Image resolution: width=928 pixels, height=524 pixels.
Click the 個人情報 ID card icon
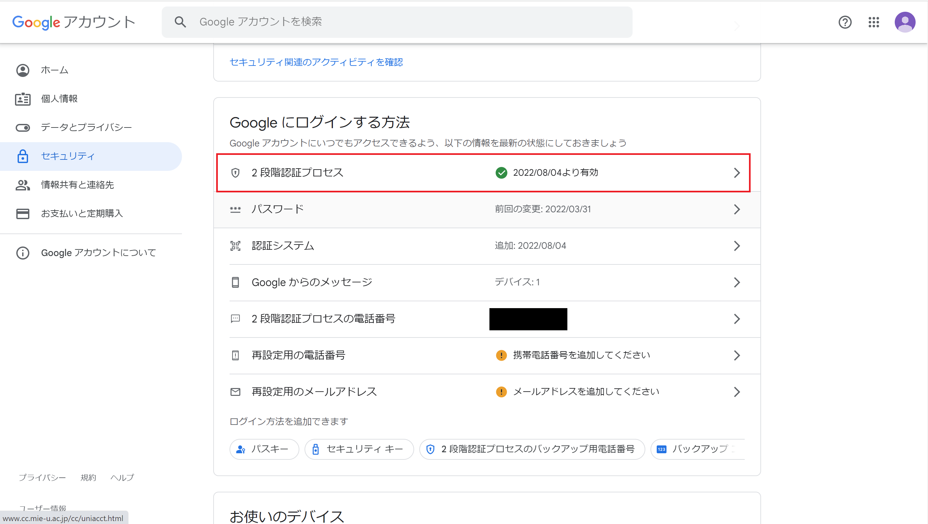[x=23, y=99]
